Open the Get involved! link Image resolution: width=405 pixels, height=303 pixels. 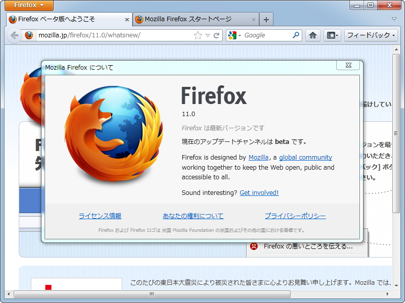(x=259, y=192)
